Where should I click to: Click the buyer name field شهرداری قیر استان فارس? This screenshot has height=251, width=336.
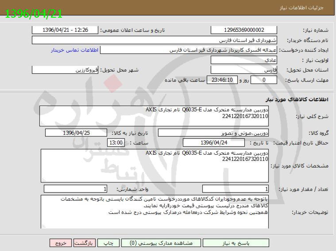click(154, 40)
